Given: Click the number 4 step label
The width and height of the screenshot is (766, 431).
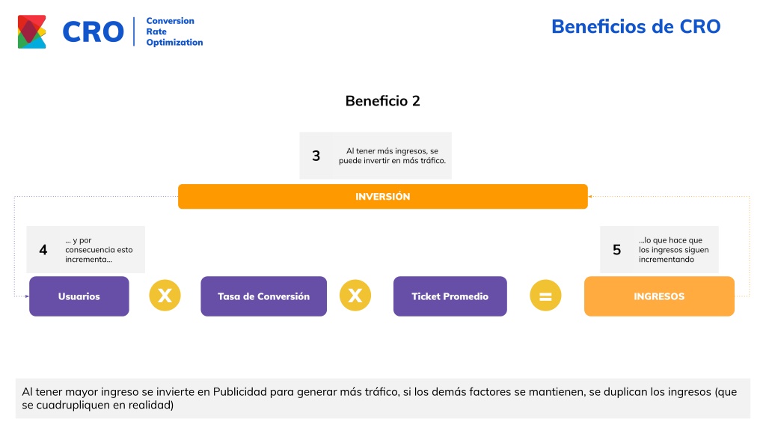Looking at the screenshot, I should coord(43,250).
